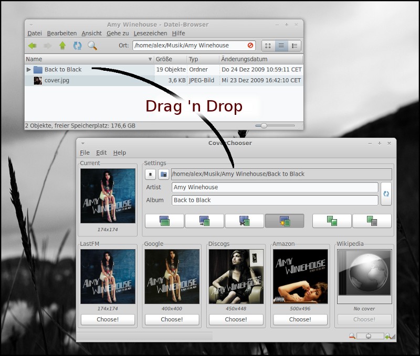Choose the Discogs cover
Image resolution: width=420 pixels, height=356 pixels.
coord(236,319)
